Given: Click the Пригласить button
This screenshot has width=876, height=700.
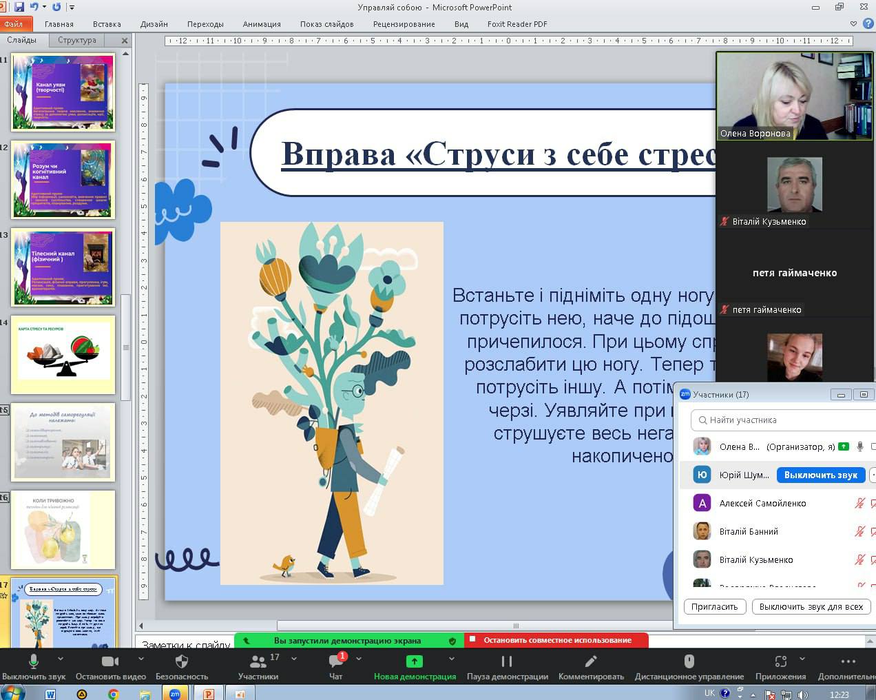Looking at the screenshot, I should [714, 606].
